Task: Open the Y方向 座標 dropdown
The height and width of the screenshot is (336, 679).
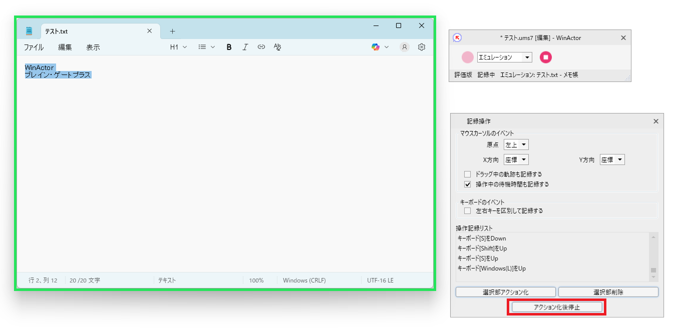Action: [x=612, y=159]
